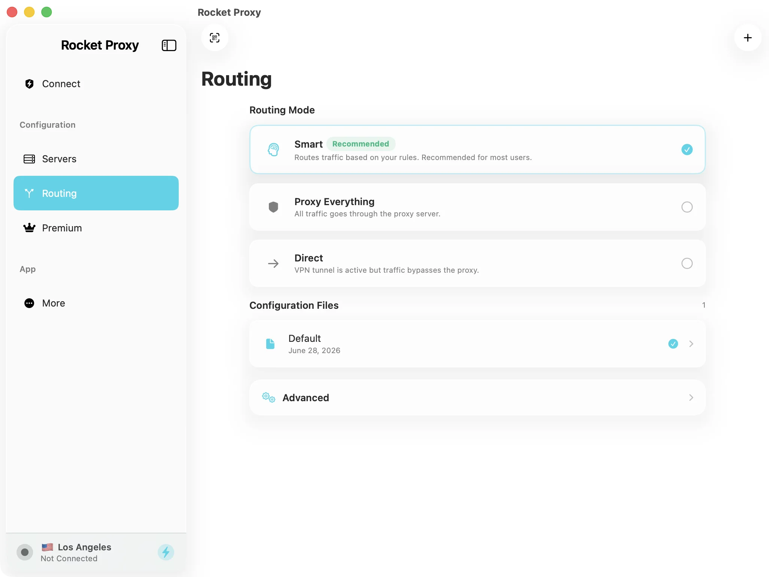Tap the lightning bolt quick-connect button
The width and height of the screenshot is (769, 577).
click(x=166, y=552)
